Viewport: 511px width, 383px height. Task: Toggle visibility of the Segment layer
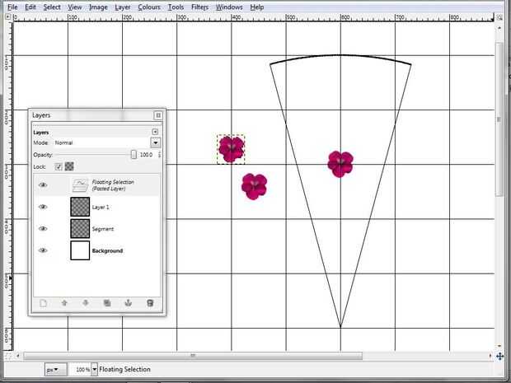43,229
